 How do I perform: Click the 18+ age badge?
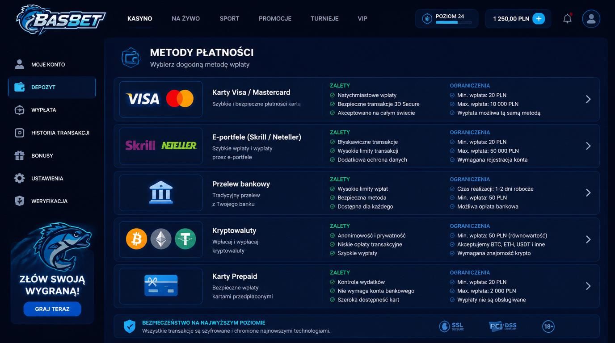point(548,326)
